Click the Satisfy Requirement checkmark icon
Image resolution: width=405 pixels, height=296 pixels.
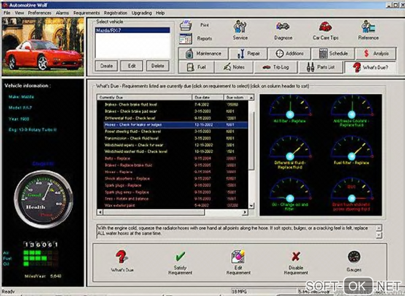(x=180, y=256)
